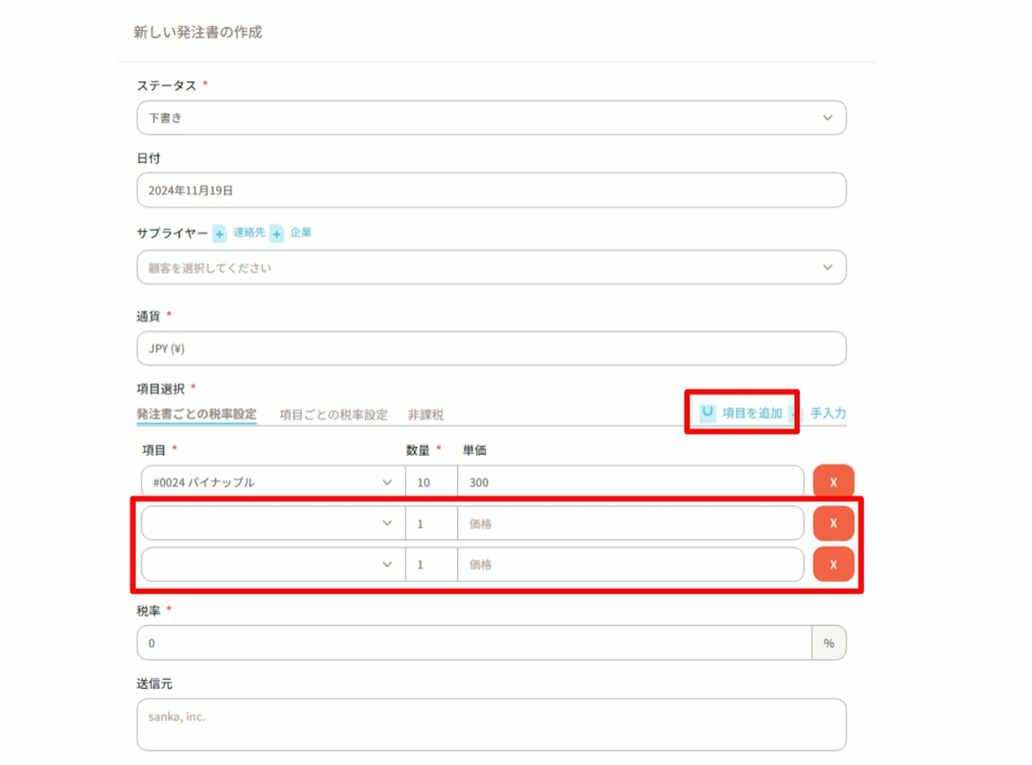Delete the third item row
This screenshot has height=765, width=1032.
833,564
